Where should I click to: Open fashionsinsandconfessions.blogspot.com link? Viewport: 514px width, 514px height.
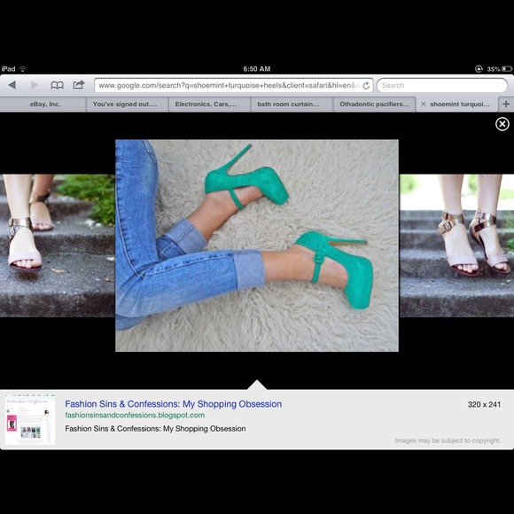pos(135,415)
